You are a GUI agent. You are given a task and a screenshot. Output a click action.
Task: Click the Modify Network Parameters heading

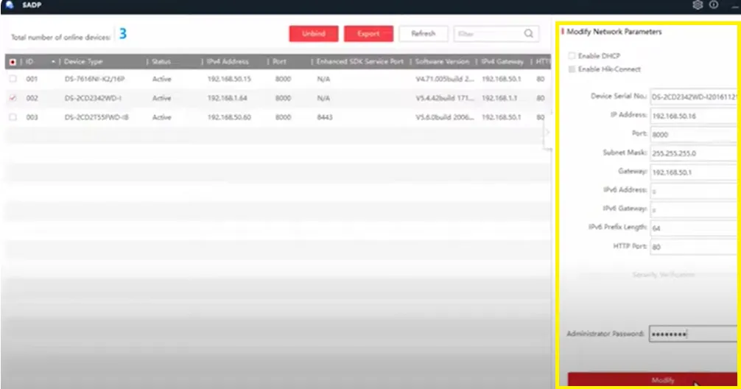(x=614, y=32)
